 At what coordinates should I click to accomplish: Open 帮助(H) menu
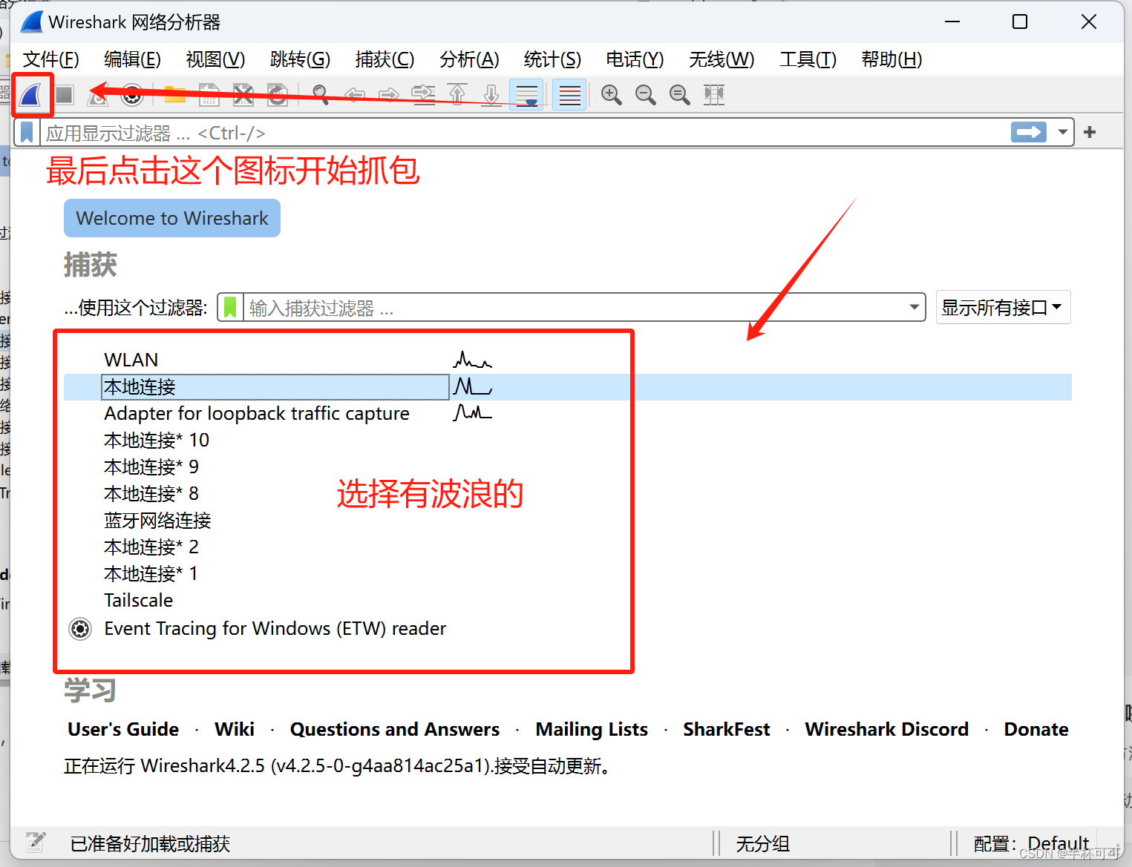click(891, 59)
